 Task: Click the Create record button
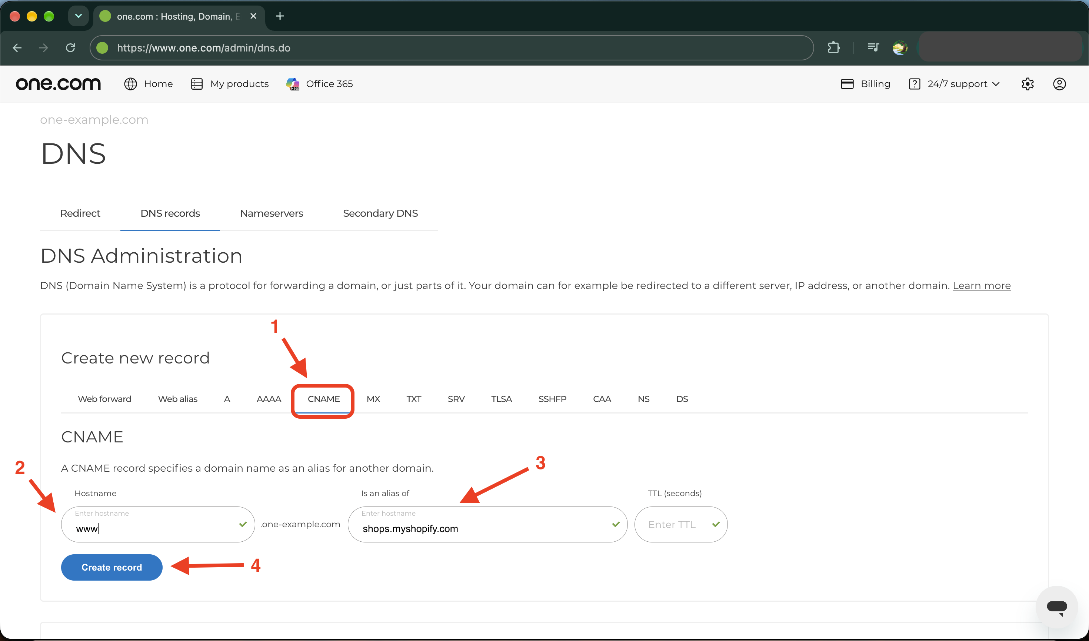pyautogui.click(x=112, y=567)
